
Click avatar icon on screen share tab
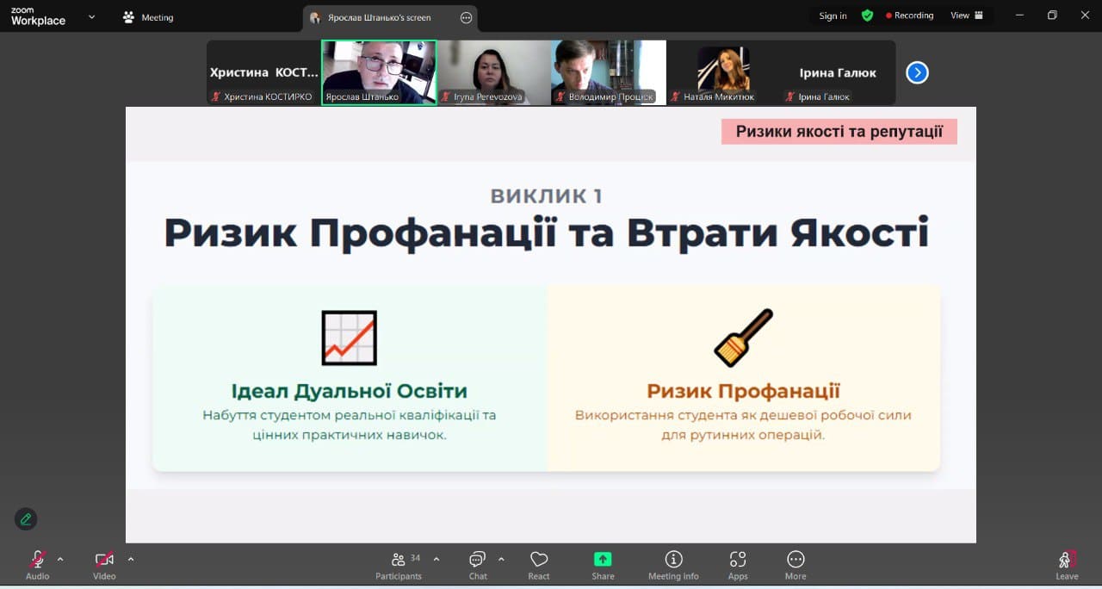[x=315, y=17]
